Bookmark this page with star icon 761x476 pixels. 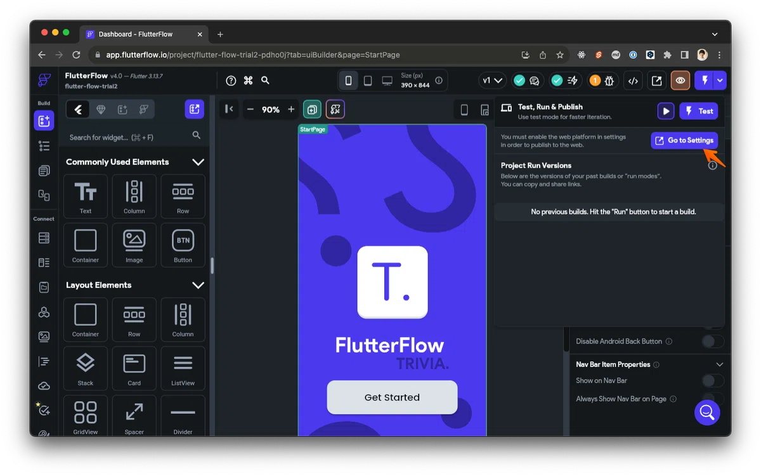coord(559,55)
